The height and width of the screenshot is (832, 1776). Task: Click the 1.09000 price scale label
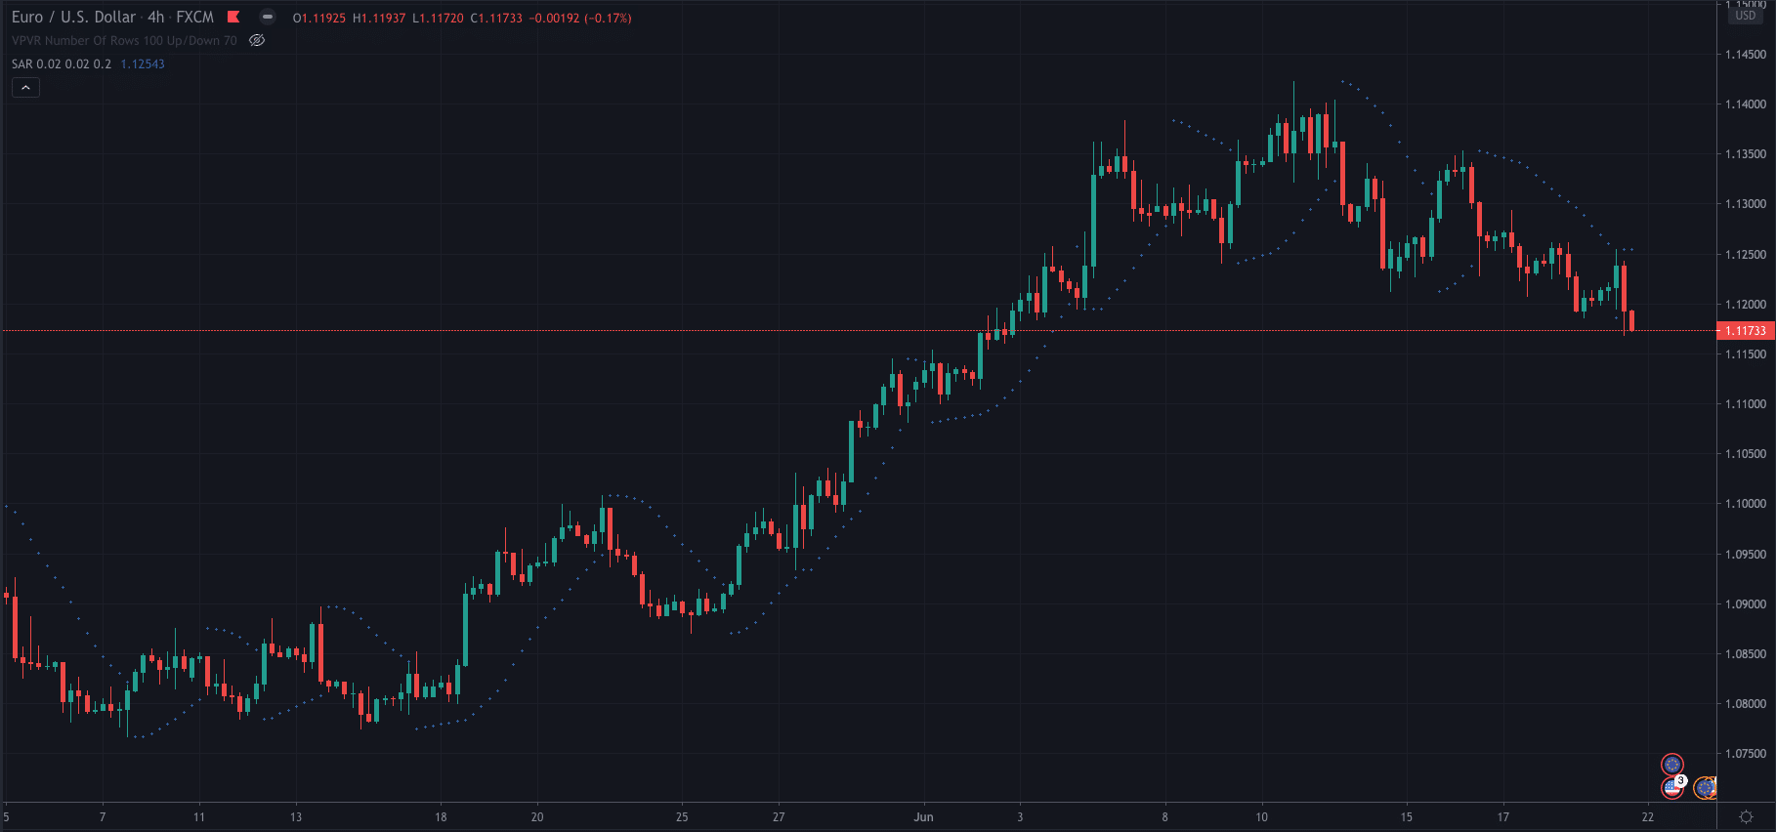[1746, 604]
